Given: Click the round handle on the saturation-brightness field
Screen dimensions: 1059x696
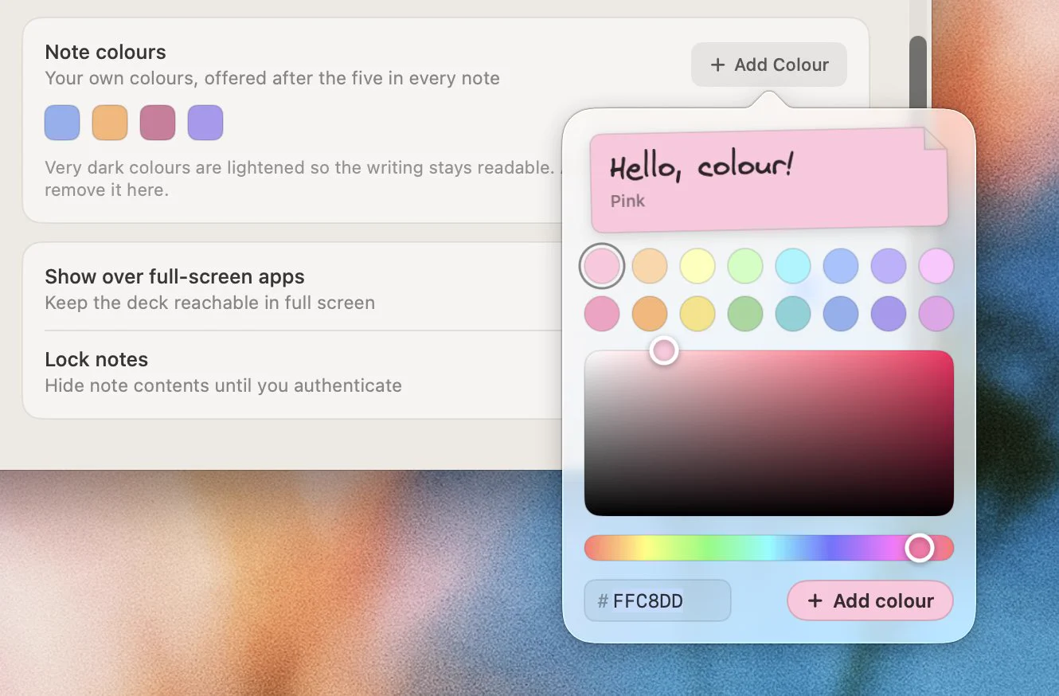Looking at the screenshot, I should click(x=664, y=350).
